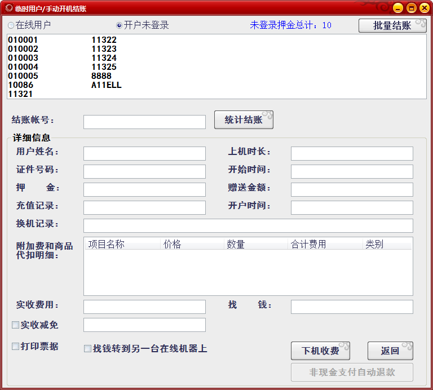Select account A11ELL in the list
433x390 pixels.
107,85
